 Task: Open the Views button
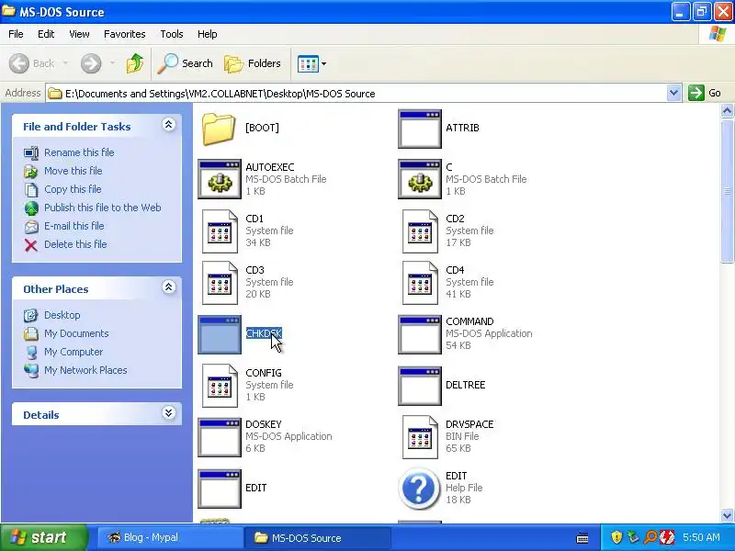click(308, 63)
